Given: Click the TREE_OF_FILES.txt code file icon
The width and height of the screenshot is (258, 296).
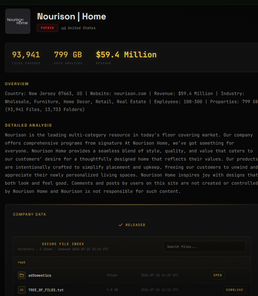Looking at the screenshot, I should (x=22, y=290).
